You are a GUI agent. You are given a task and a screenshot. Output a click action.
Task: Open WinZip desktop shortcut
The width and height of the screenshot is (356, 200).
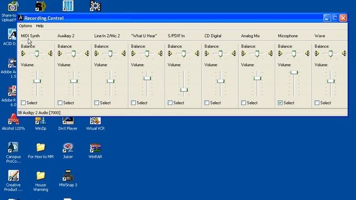[41, 123]
